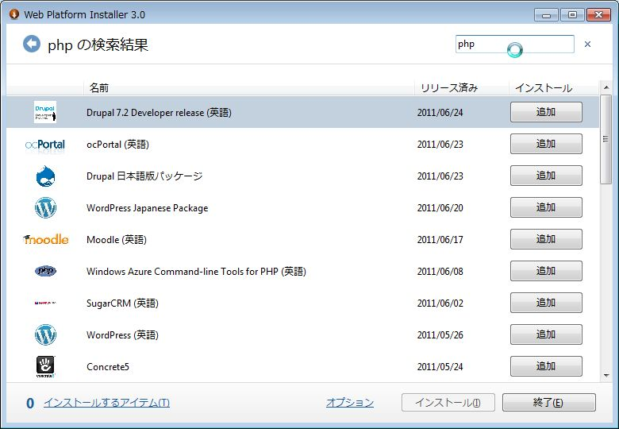The width and height of the screenshot is (619, 429).
Task: Click the WordPress Japanese Package logo
Action: point(45,208)
